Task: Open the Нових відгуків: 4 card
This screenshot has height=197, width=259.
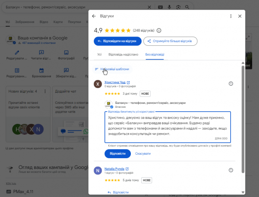Action: pos(28,114)
